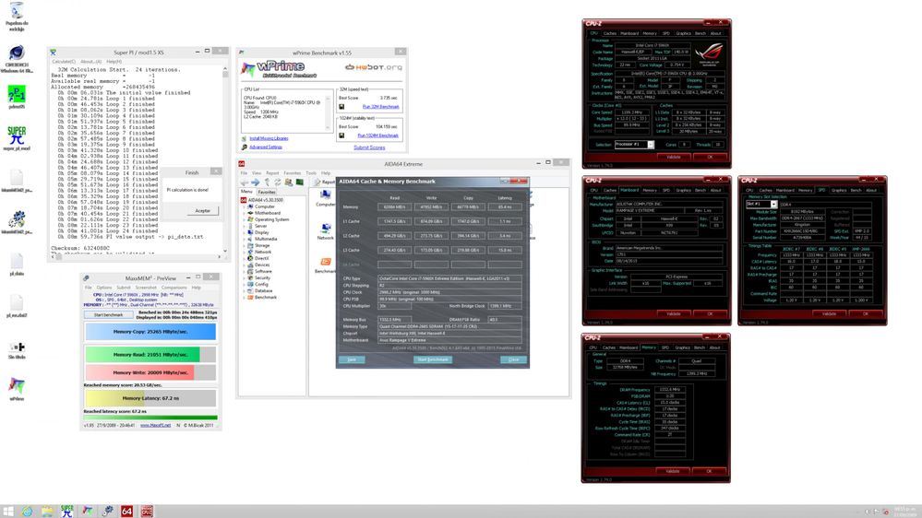
Task: Switch to AIDA64 taskbar icon
Action: [x=126, y=511]
